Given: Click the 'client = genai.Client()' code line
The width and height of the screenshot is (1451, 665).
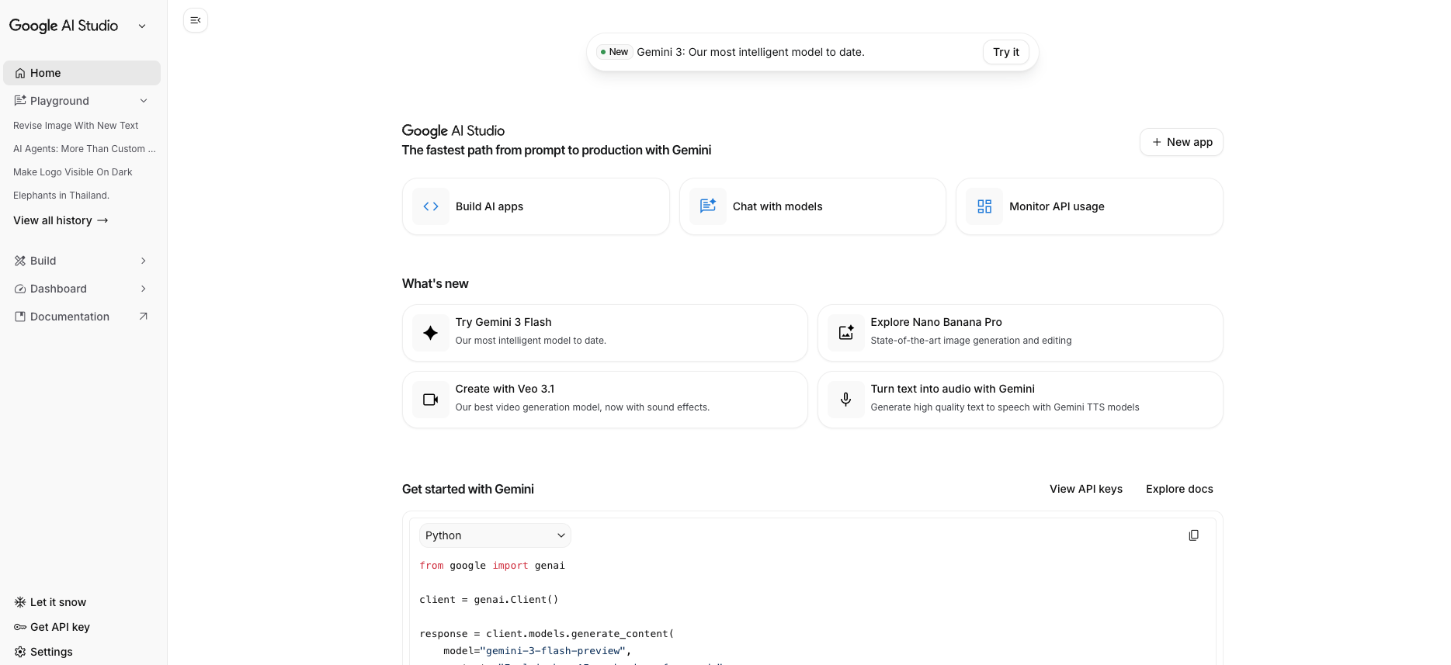Looking at the screenshot, I should point(489,600).
